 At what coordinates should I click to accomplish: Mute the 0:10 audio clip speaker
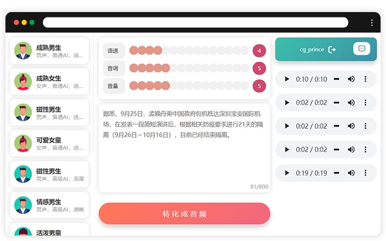point(352,79)
